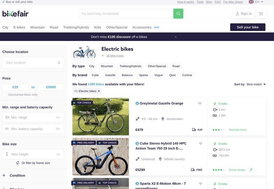This screenshot has width=274, height=189.
Task: Open the Gazelle Orange bike photo
Action: click(x=101, y=117)
